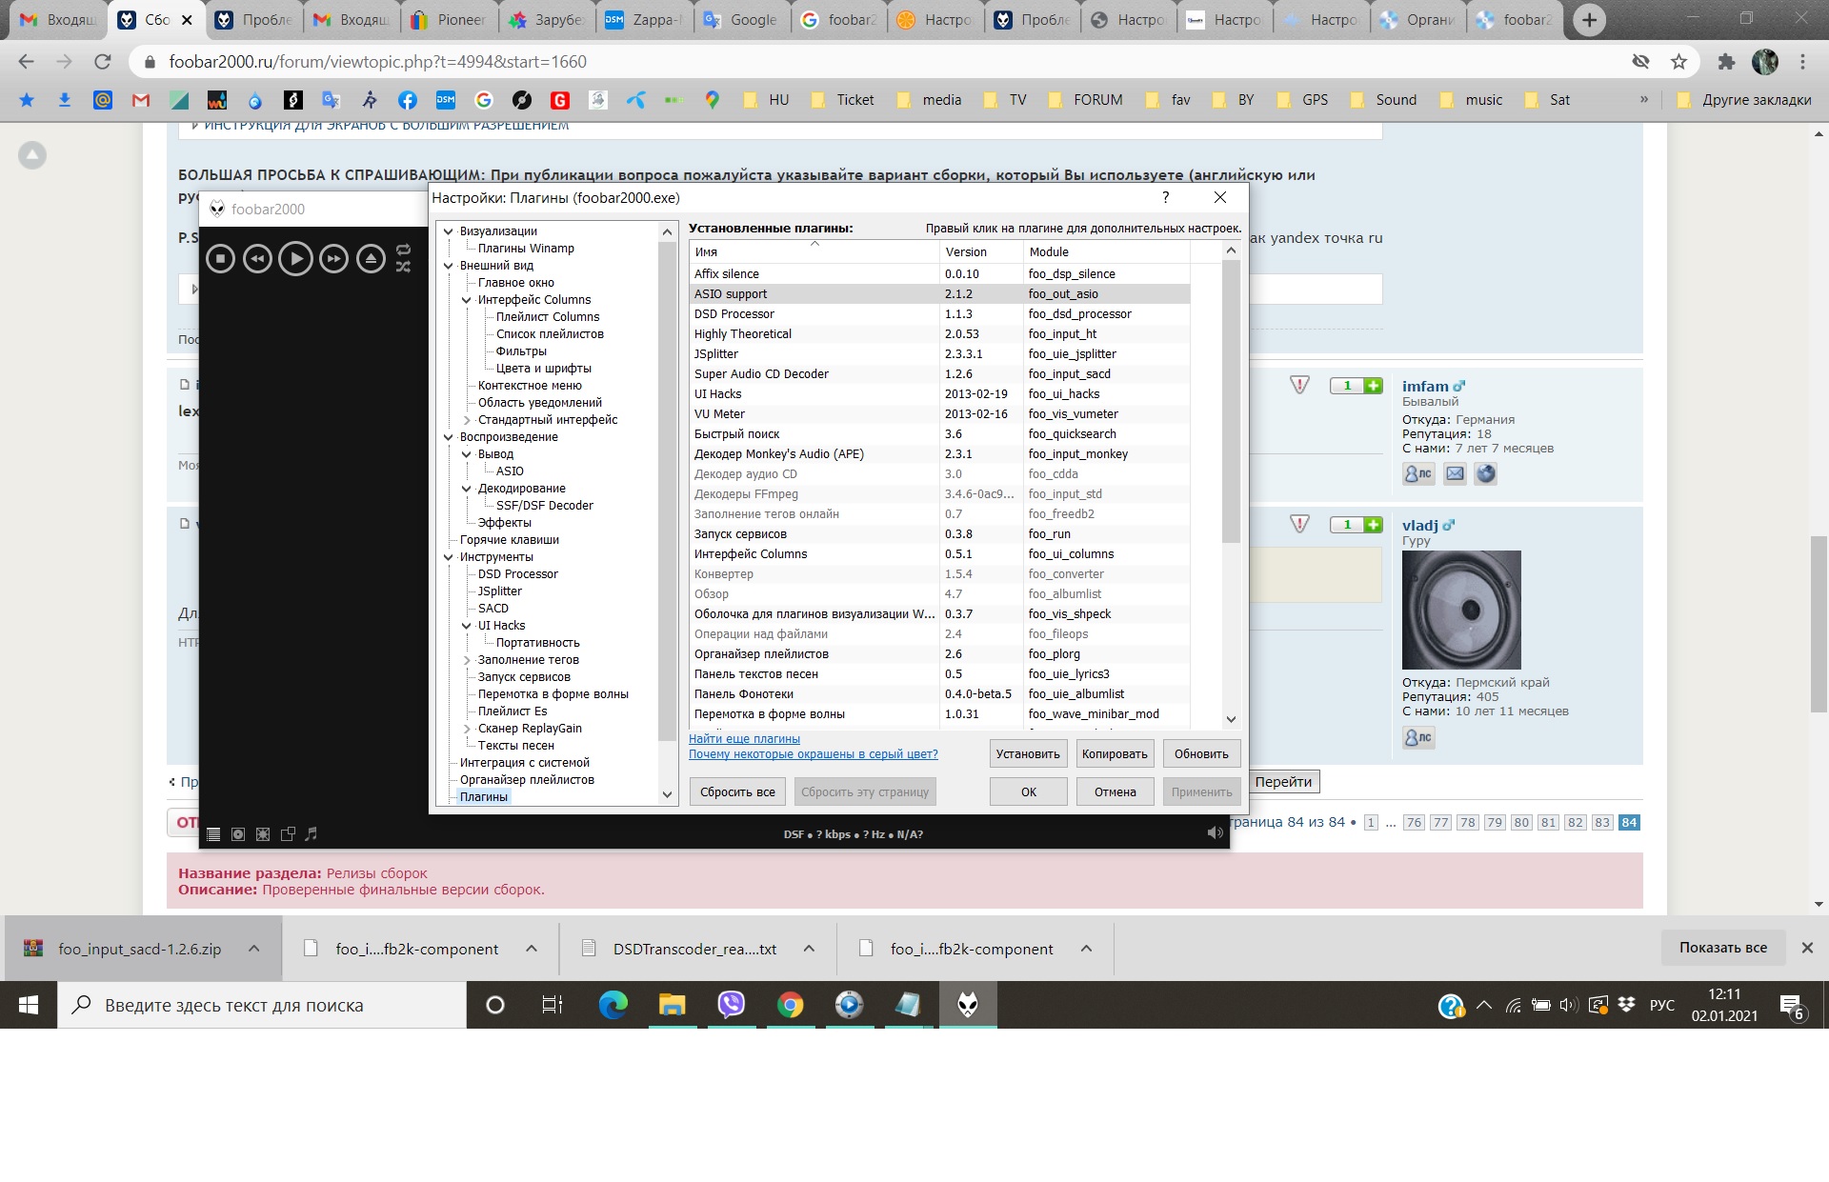This screenshot has width=1829, height=1182.
Task: Expand the Сканер ReplayGain tree node
Action: point(467,729)
